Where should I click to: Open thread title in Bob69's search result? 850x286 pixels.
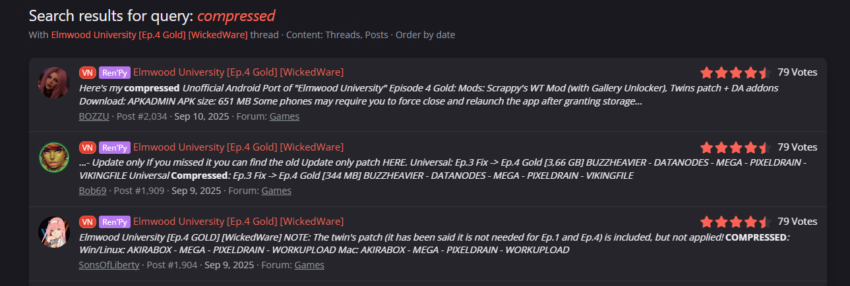click(238, 147)
